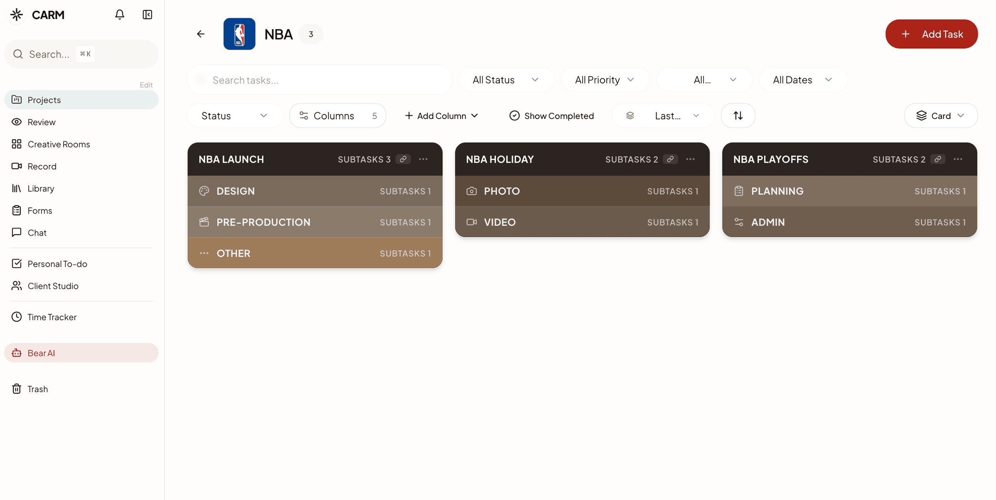This screenshot has height=500, width=996.
Task: Open more options on NBA PLAYOFFS card
Action: pyautogui.click(x=958, y=159)
